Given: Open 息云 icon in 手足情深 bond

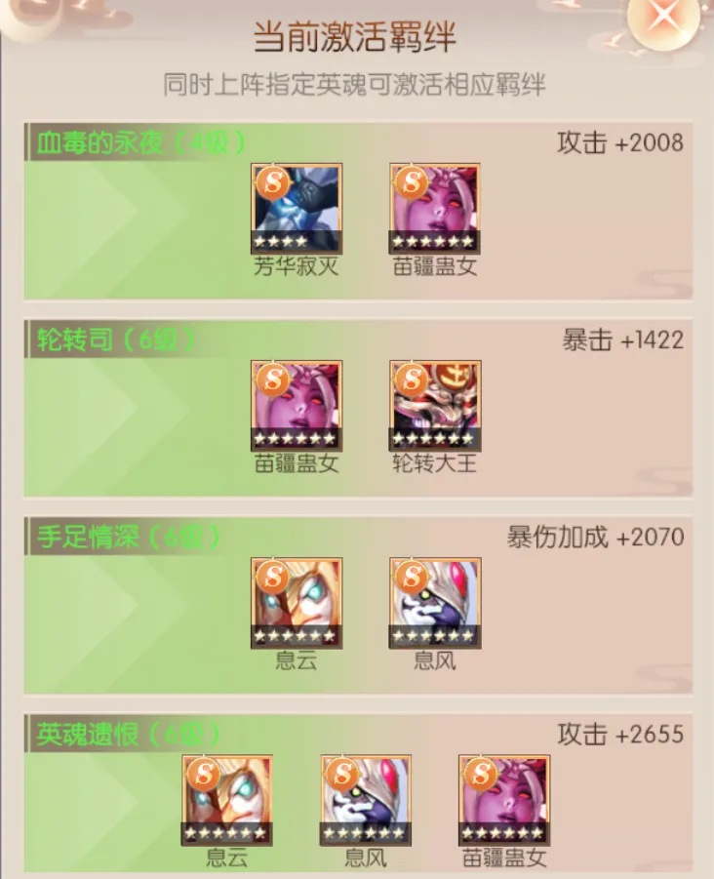Looking at the screenshot, I should (297, 603).
